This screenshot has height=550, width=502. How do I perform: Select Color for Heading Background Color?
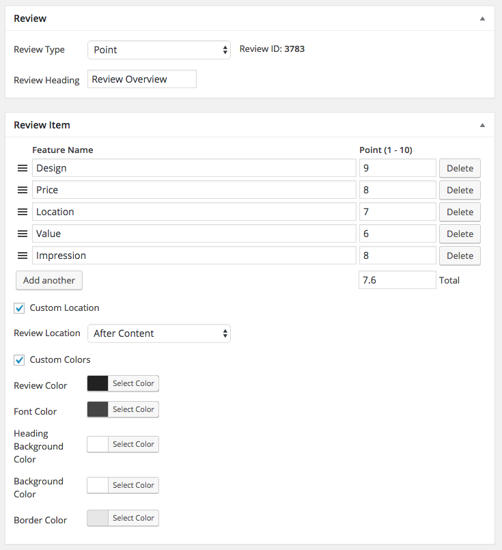click(133, 444)
